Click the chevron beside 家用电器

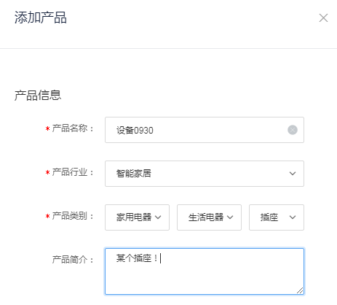(158, 217)
